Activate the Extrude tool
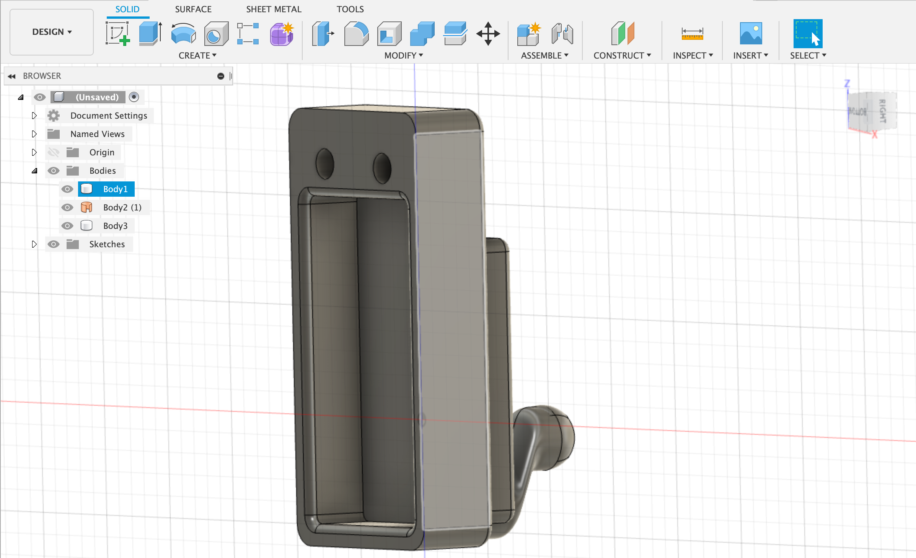This screenshot has height=558, width=916. click(x=149, y=34)
